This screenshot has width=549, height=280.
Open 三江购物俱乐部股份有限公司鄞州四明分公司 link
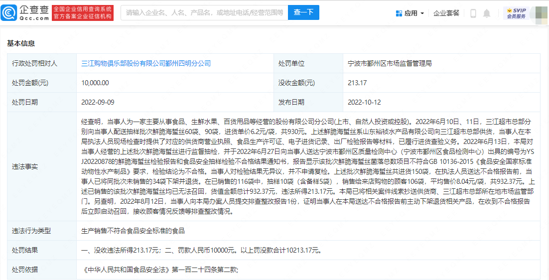coord(146,63)
